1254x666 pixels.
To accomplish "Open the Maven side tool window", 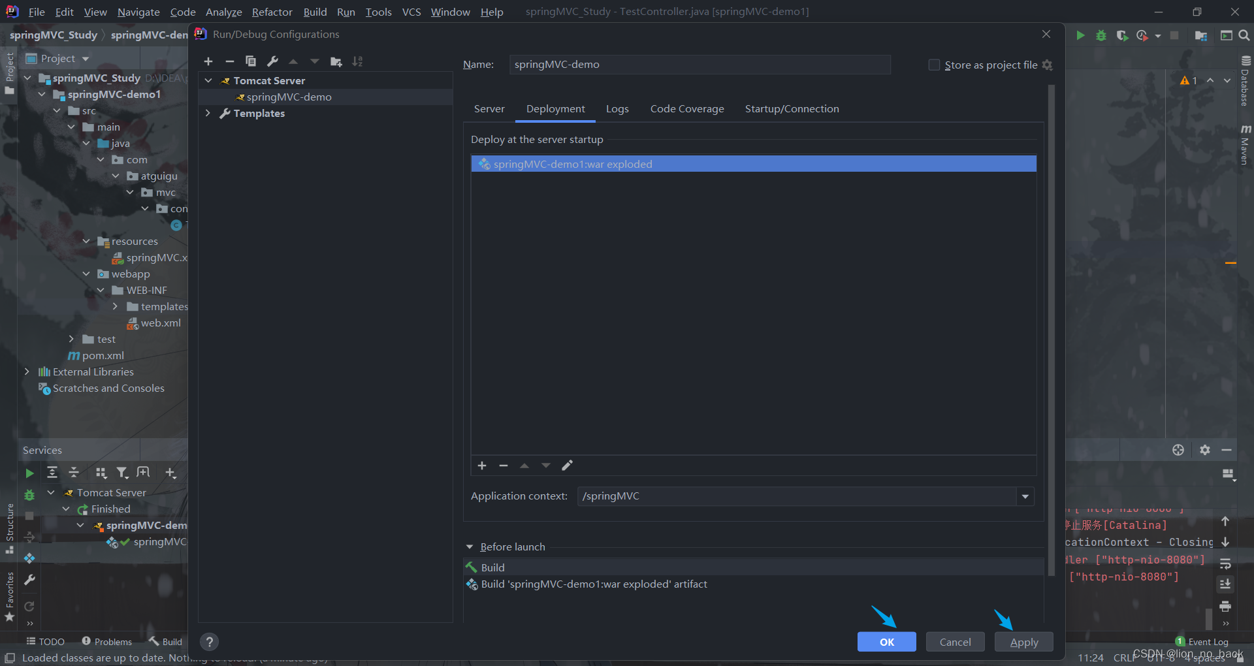I will 1245,144.
